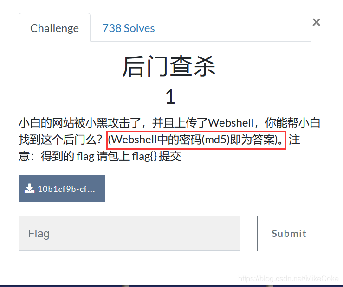Switch to the Challenge tab
343x287 pixels.
pos(54,27)
